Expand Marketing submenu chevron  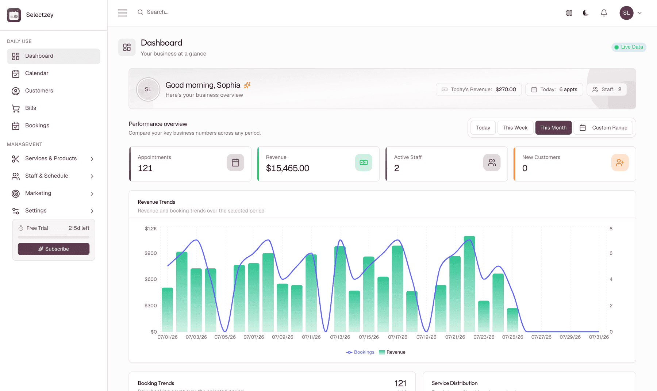[92, 193]
